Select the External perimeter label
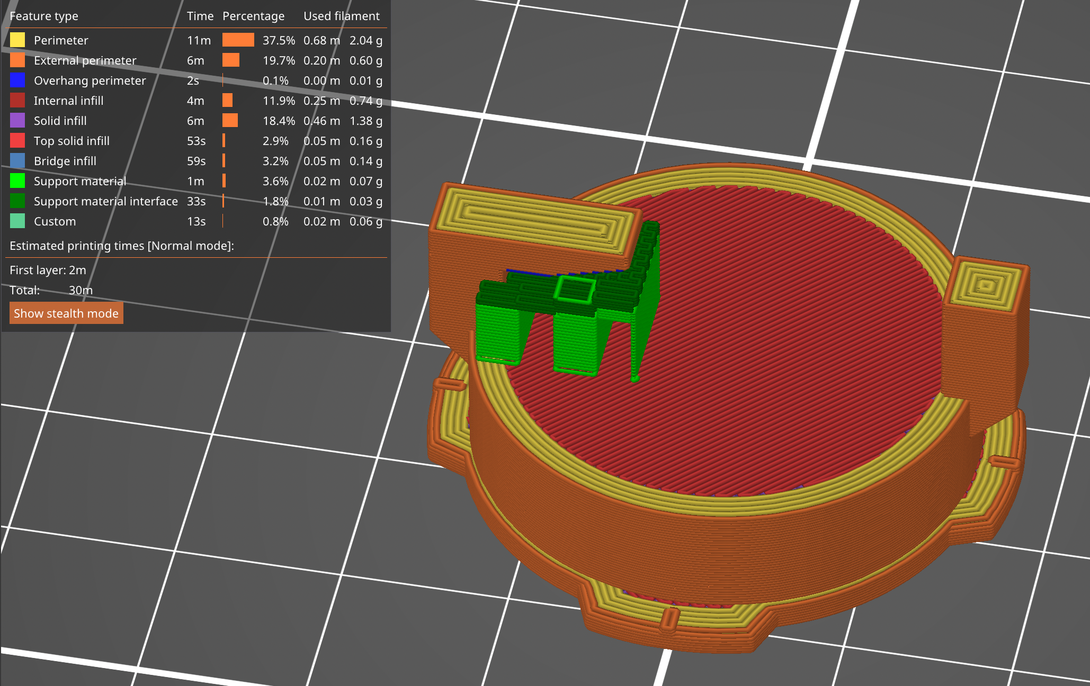 [85, 60]
